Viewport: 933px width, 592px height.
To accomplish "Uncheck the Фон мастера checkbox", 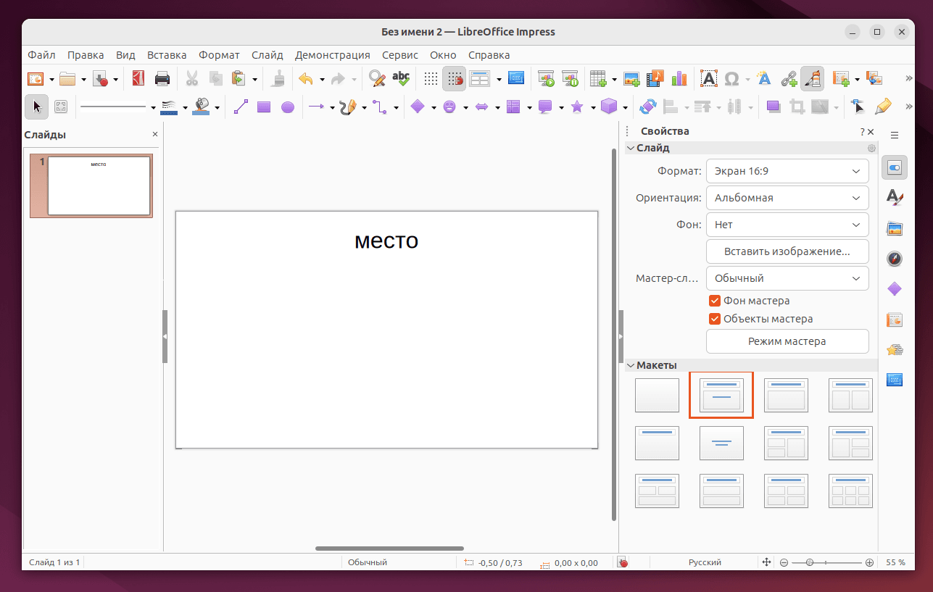I will tap(715, 301).
